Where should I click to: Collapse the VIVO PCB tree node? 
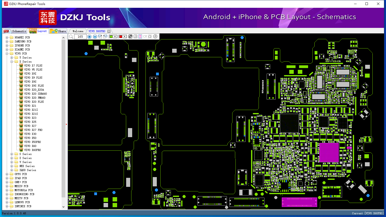point(7,53)
